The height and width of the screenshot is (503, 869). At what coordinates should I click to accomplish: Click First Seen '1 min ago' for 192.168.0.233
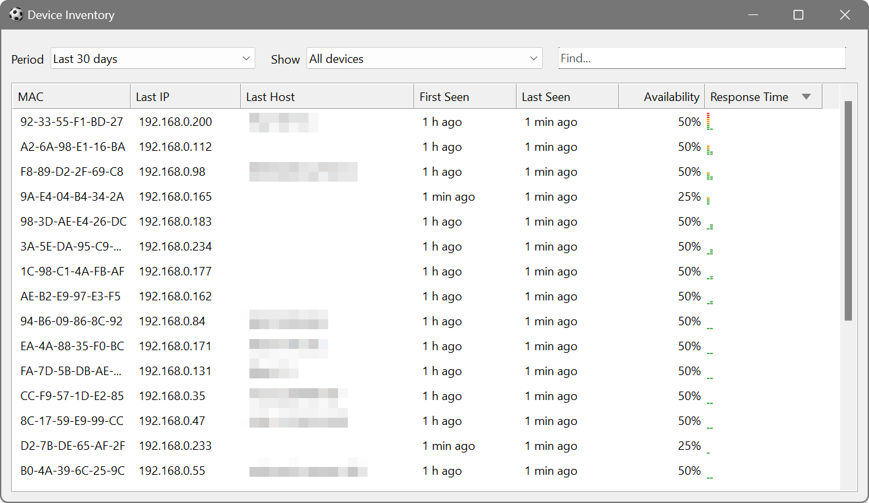(x=448, y=446)
